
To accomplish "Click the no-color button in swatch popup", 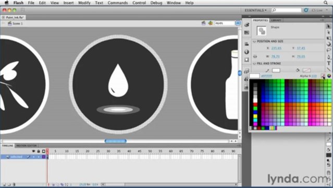I will [323, 76].
